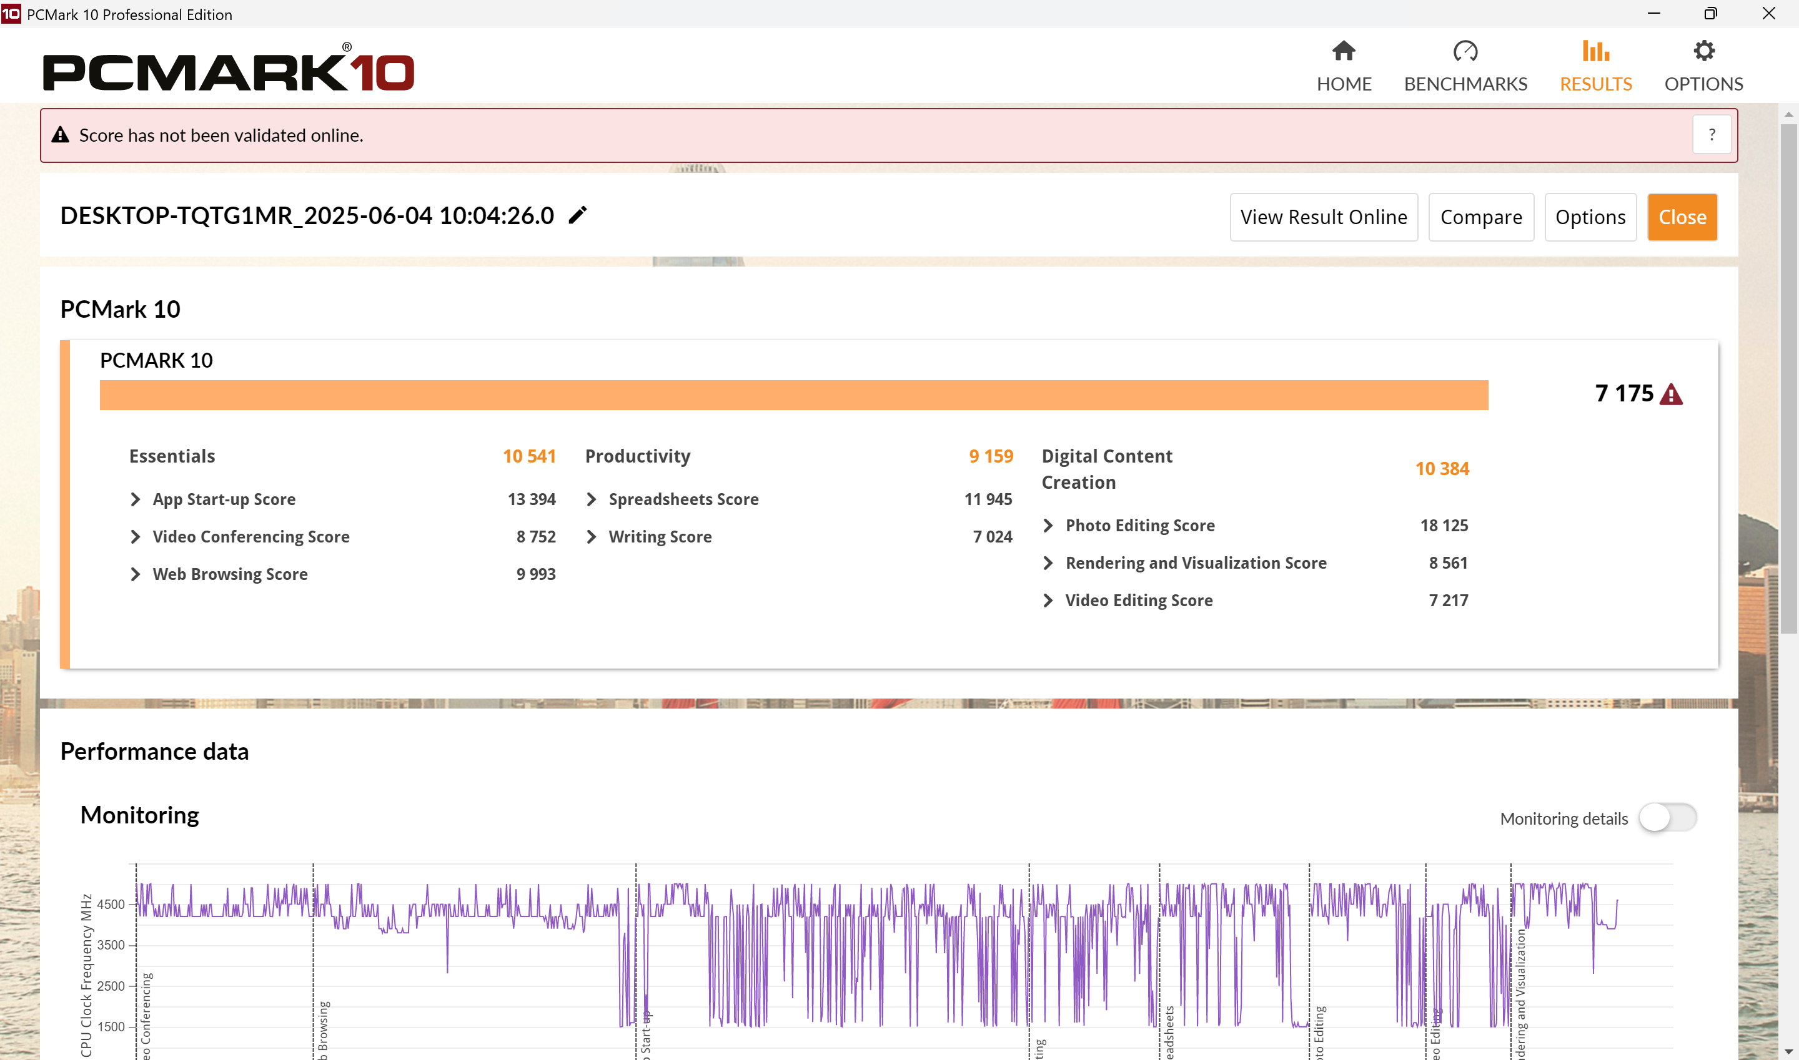Click the Photo Editing value 18 125
Image resolution: width=1799 pixels, height=1060 pixels.
pyautogui.click(x=1444, y=526)
